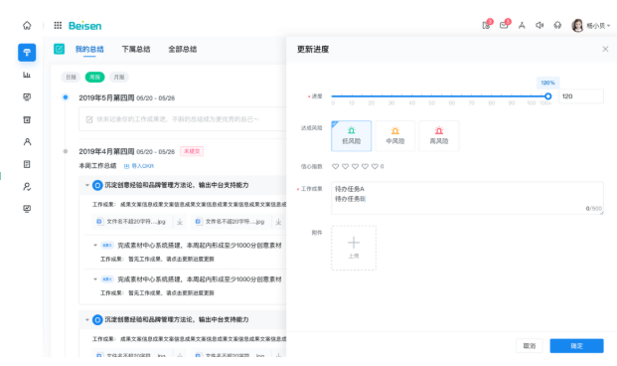Click the Beisen logo
This screenshot has width=617, height=366.
(85, 26)
